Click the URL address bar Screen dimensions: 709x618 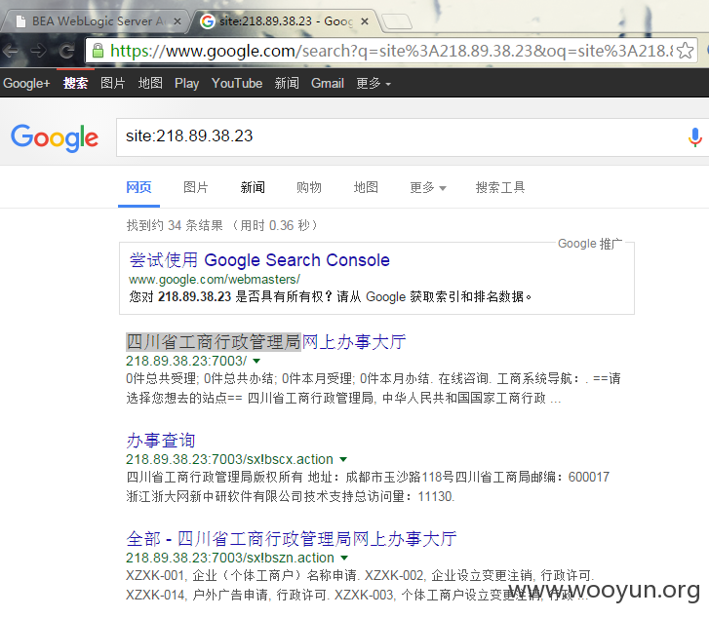pos(391,51)
